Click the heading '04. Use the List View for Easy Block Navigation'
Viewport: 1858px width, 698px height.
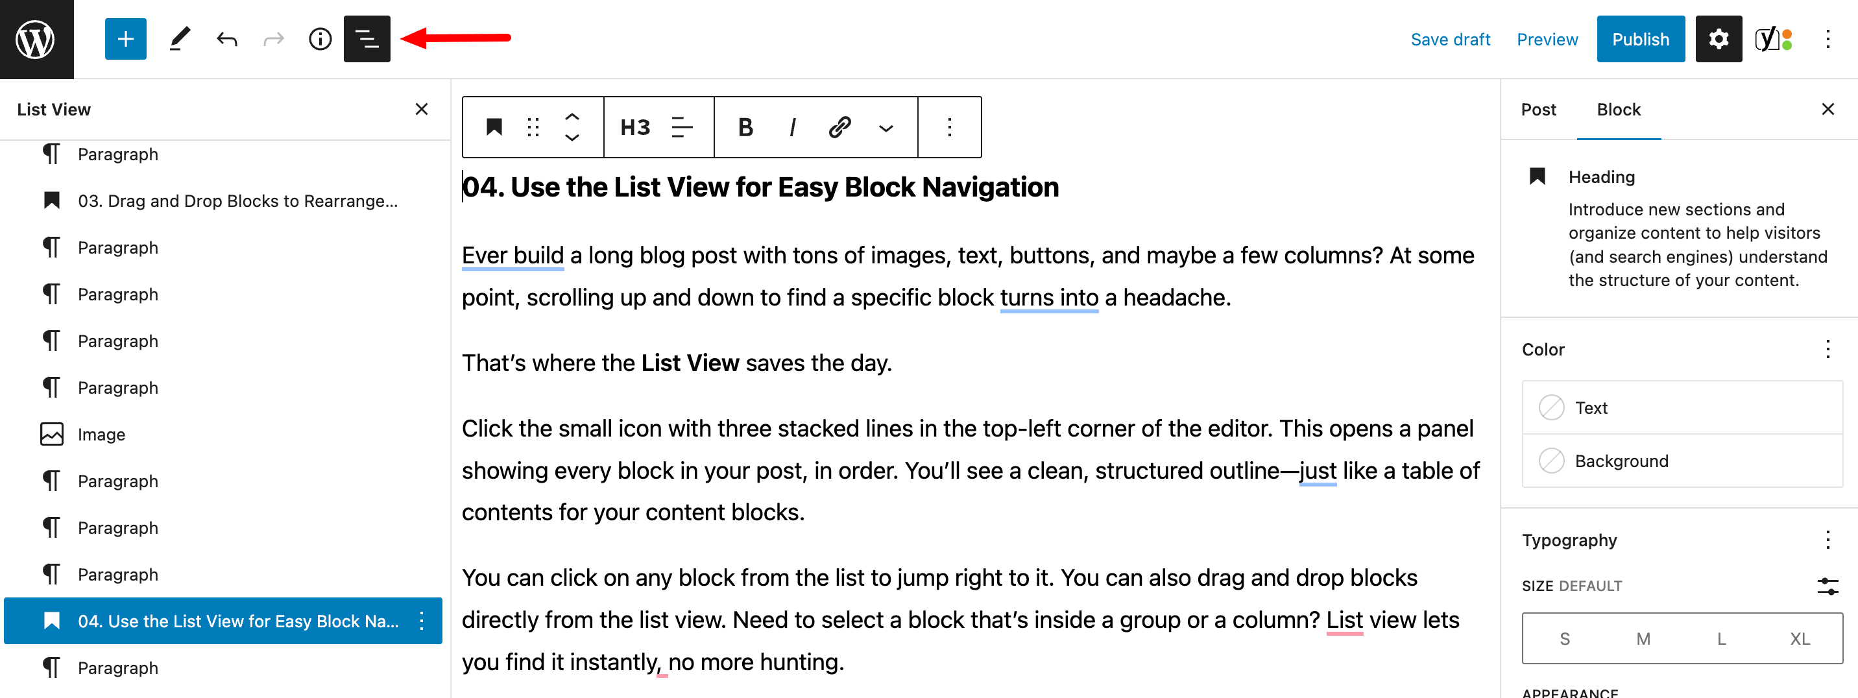tap(760, 187)
